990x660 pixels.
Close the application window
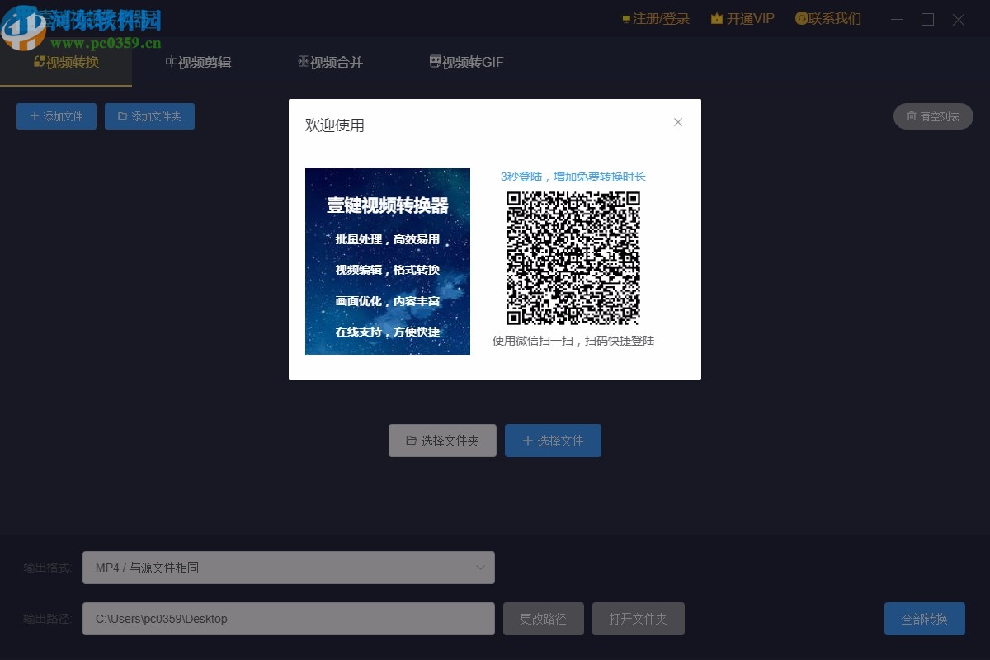point(959,19)
